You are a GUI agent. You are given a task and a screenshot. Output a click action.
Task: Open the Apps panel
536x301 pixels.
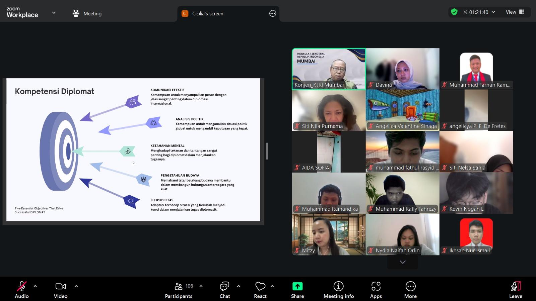click(376, 290)
